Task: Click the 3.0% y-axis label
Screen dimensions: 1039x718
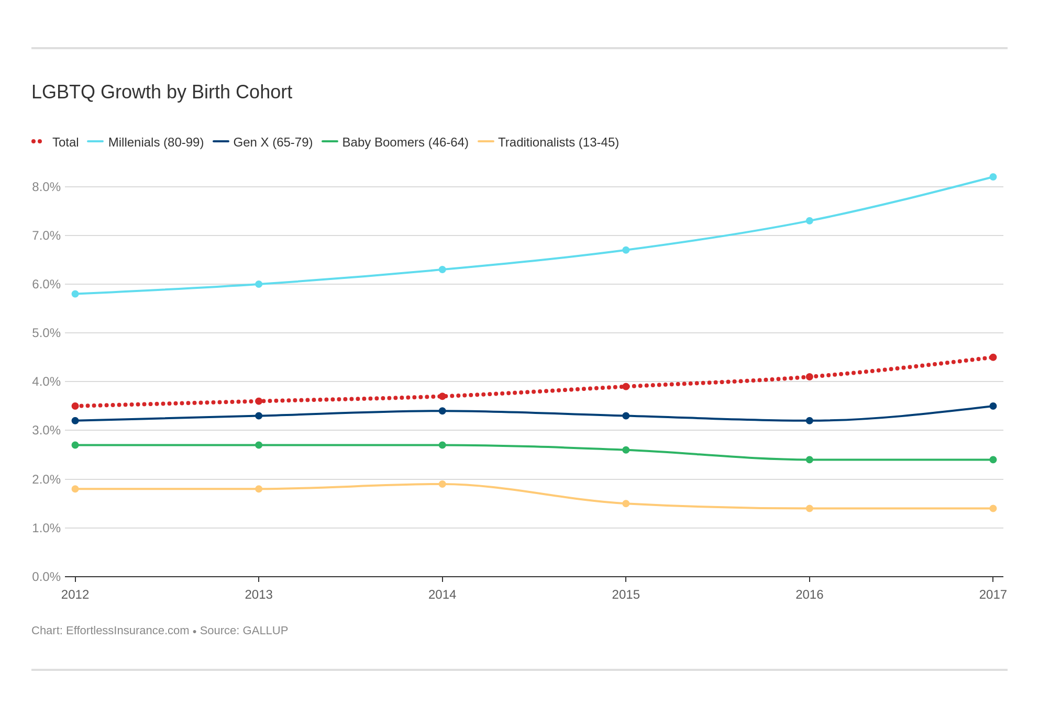Action: pyautogui.click(x=46, y=430)
